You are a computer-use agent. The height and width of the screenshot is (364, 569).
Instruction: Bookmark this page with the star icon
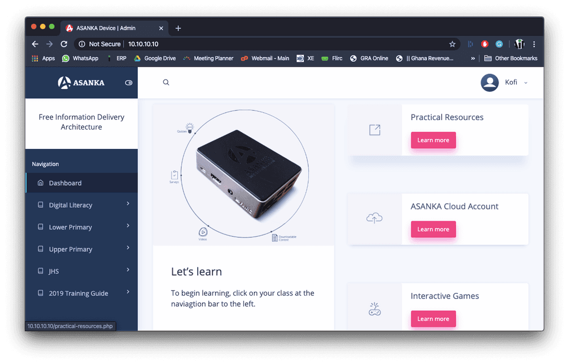click(452, 44)
